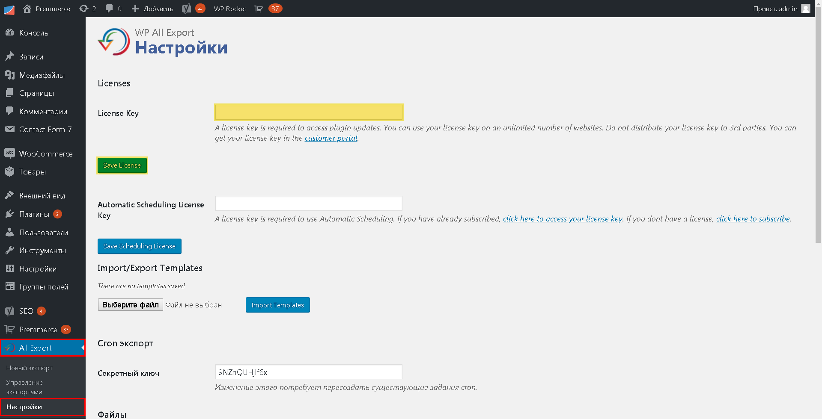Focus Automatic Scheduling License Key field
The width and height of the screenshot is (822, 419).
coord(309,203)
